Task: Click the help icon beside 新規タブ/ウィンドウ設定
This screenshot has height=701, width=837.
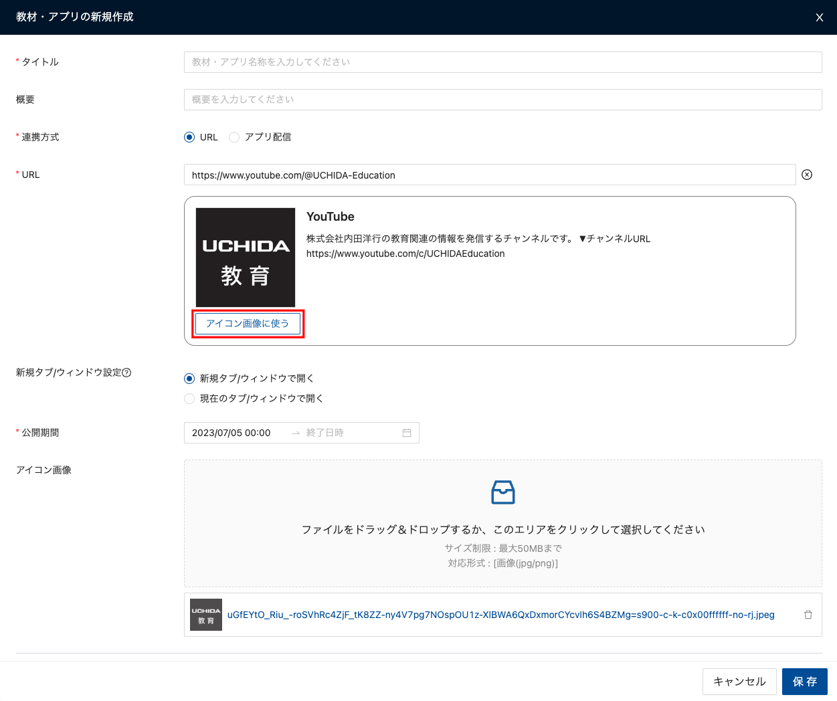Action: tap(126, 373)
